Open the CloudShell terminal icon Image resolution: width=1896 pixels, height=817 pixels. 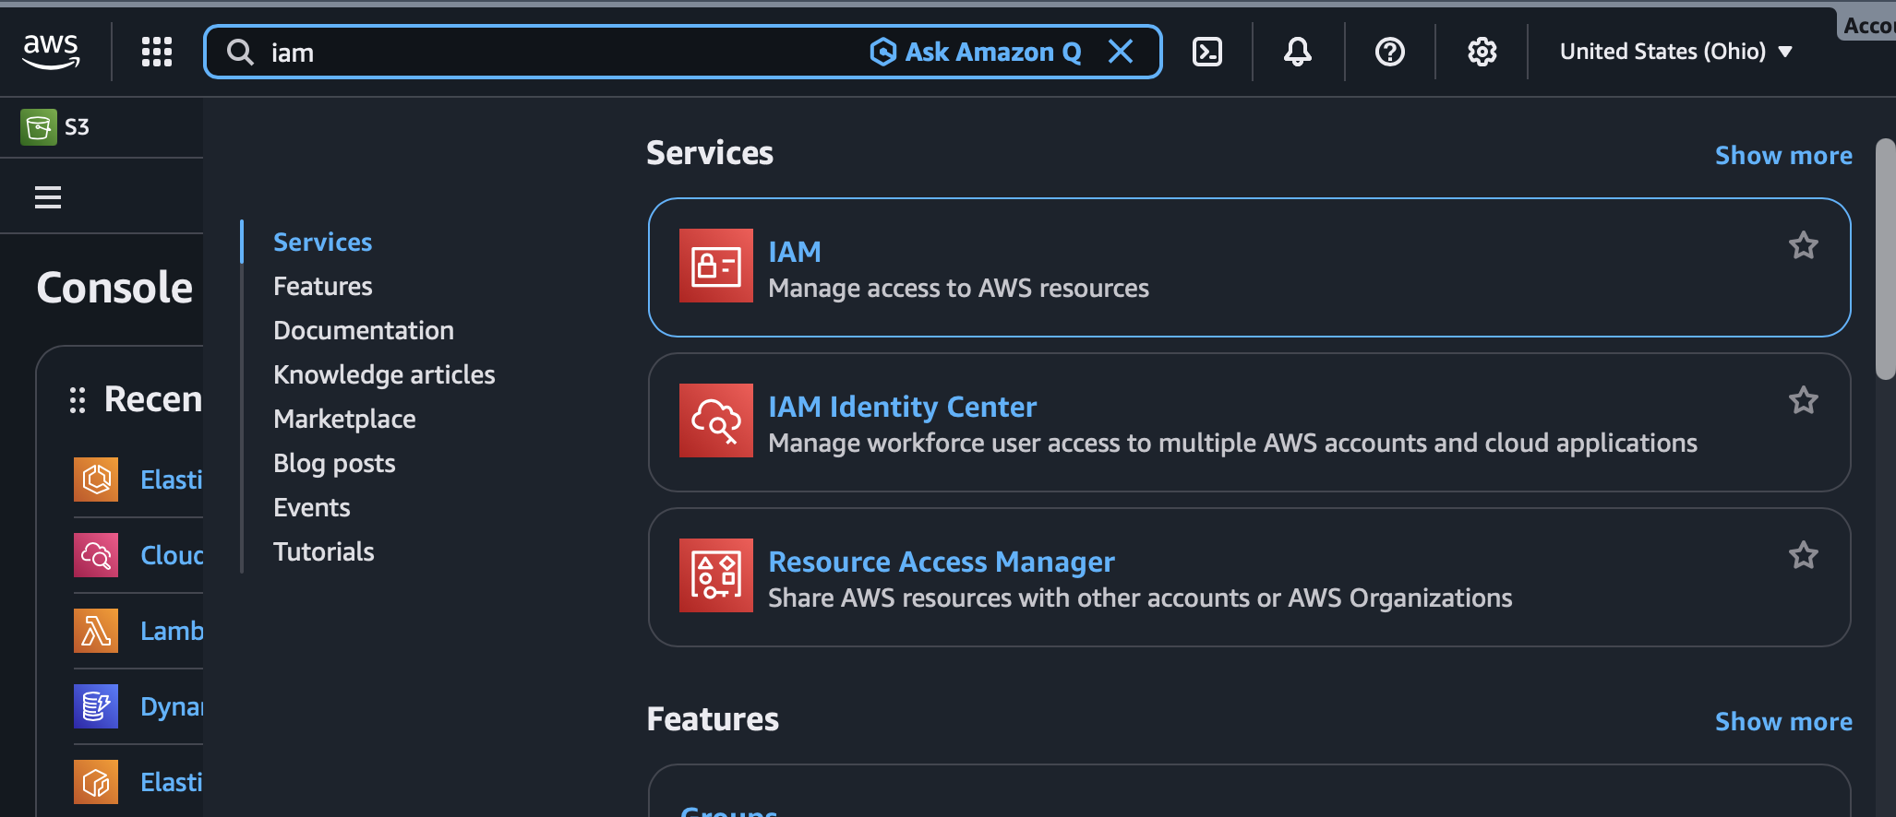coord(1207,52)
